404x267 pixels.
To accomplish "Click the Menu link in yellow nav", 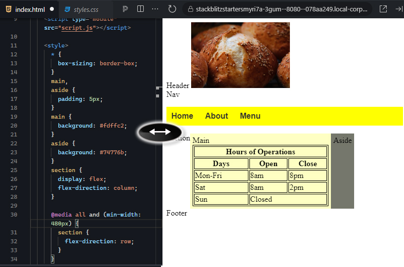I will pos(250,116).
